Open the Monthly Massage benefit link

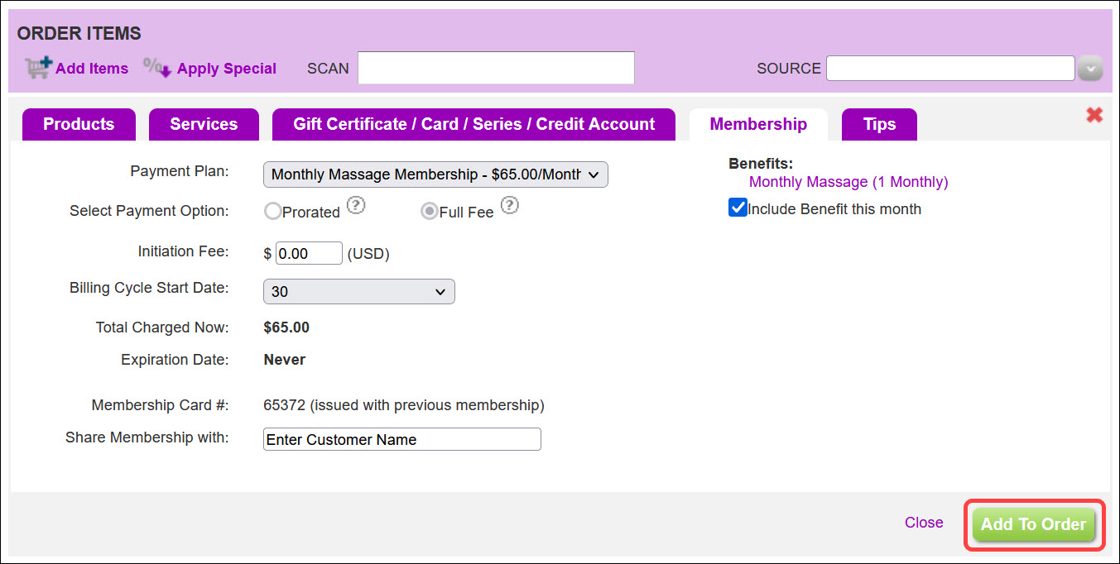[x=848, y=181]
